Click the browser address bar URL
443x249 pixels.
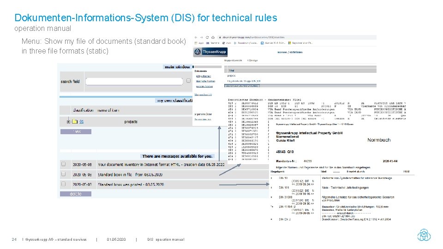[x=253, y=37]
